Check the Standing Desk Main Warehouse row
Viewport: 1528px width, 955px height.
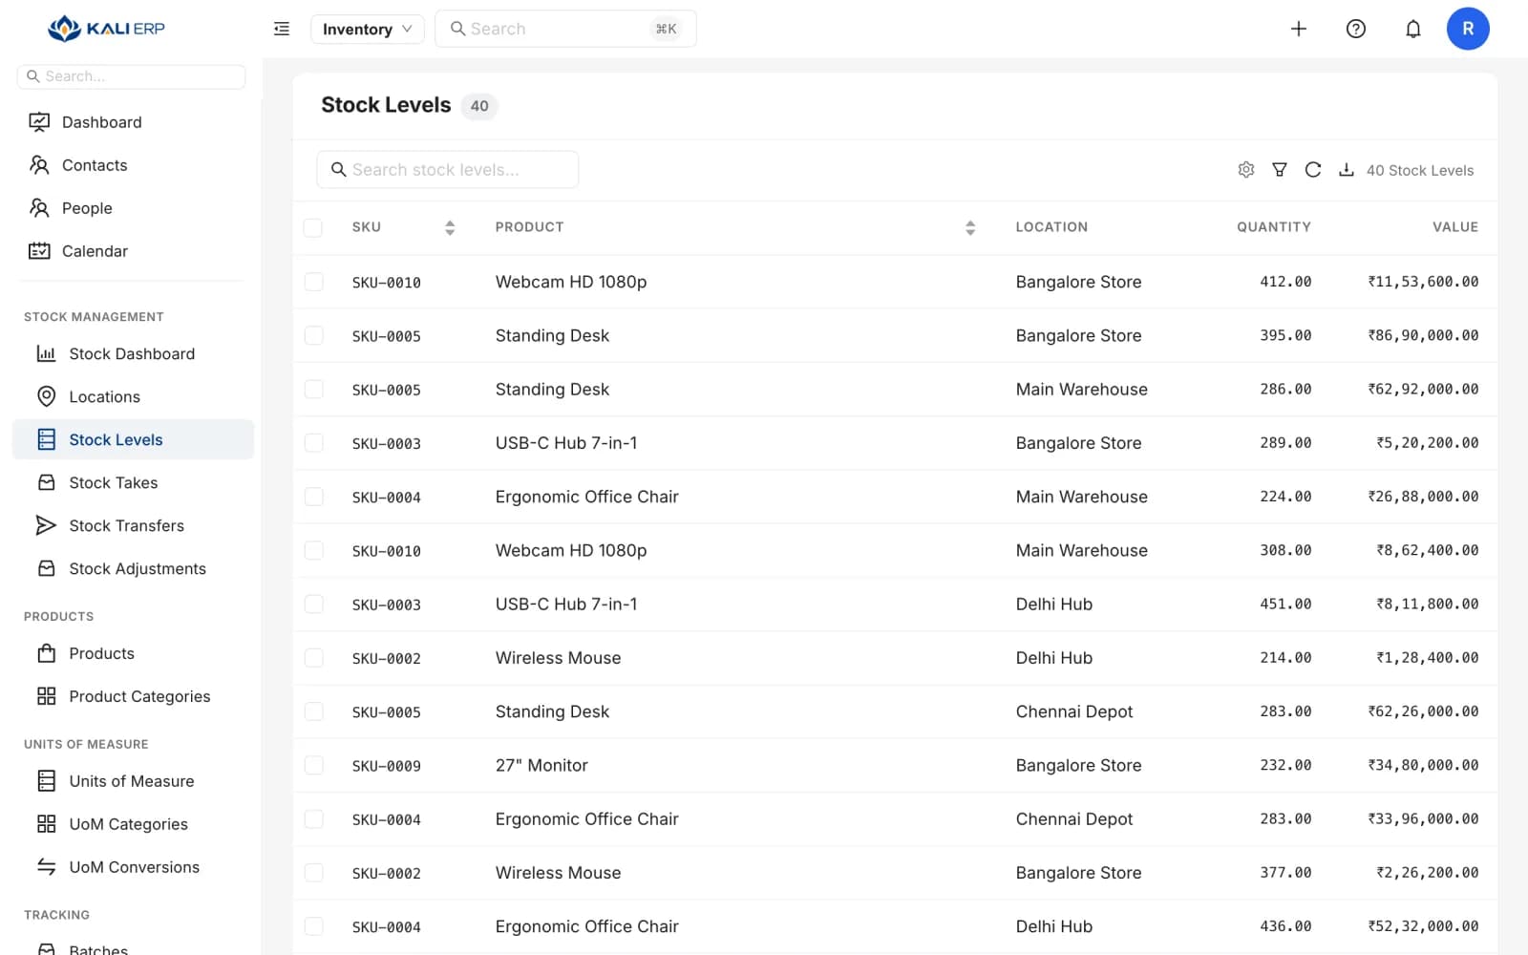click(x=313, y=389)
